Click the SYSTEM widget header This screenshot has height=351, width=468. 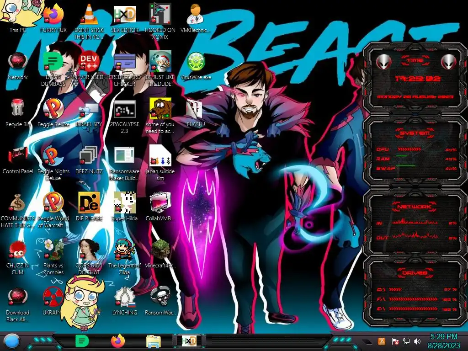415,133
